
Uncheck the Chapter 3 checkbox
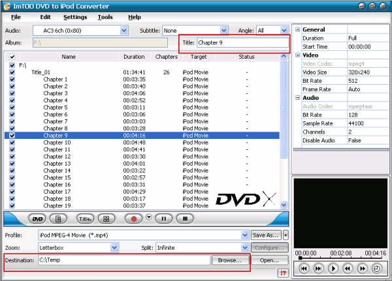12,93
